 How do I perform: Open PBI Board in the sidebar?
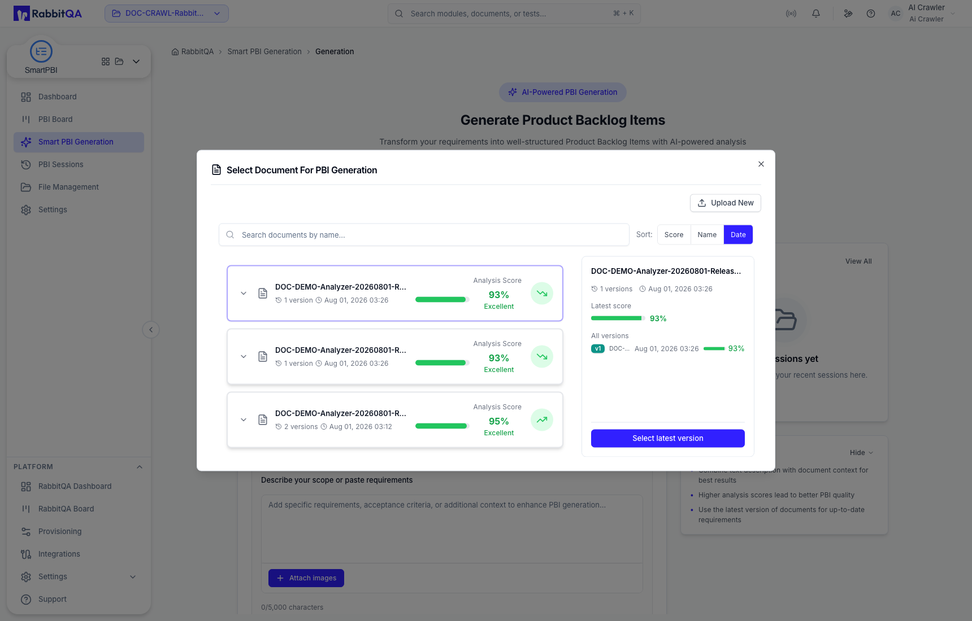click(x=79, y=120)
